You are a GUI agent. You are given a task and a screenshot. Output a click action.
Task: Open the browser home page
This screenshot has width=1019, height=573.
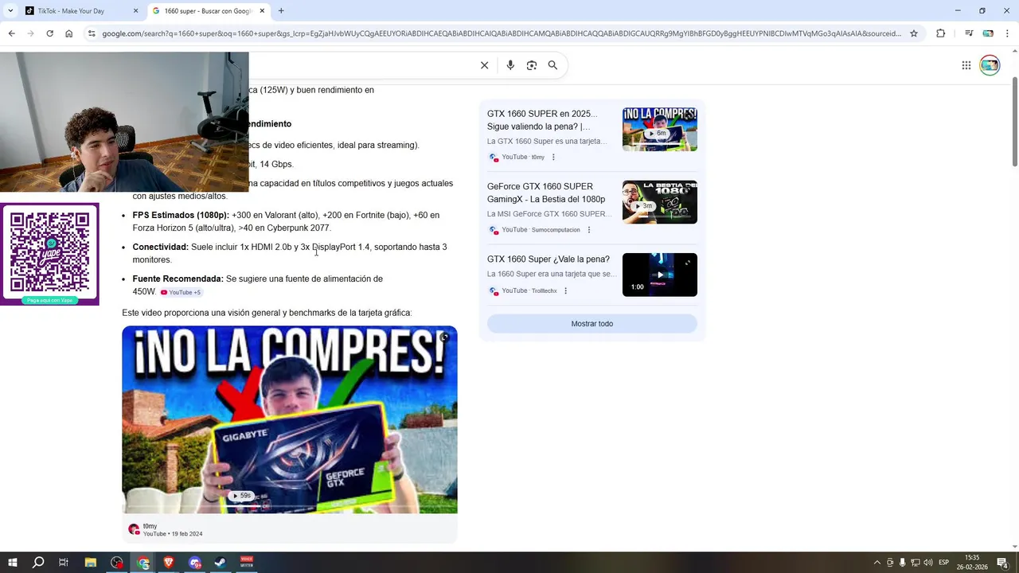click(x=68, y=33)
